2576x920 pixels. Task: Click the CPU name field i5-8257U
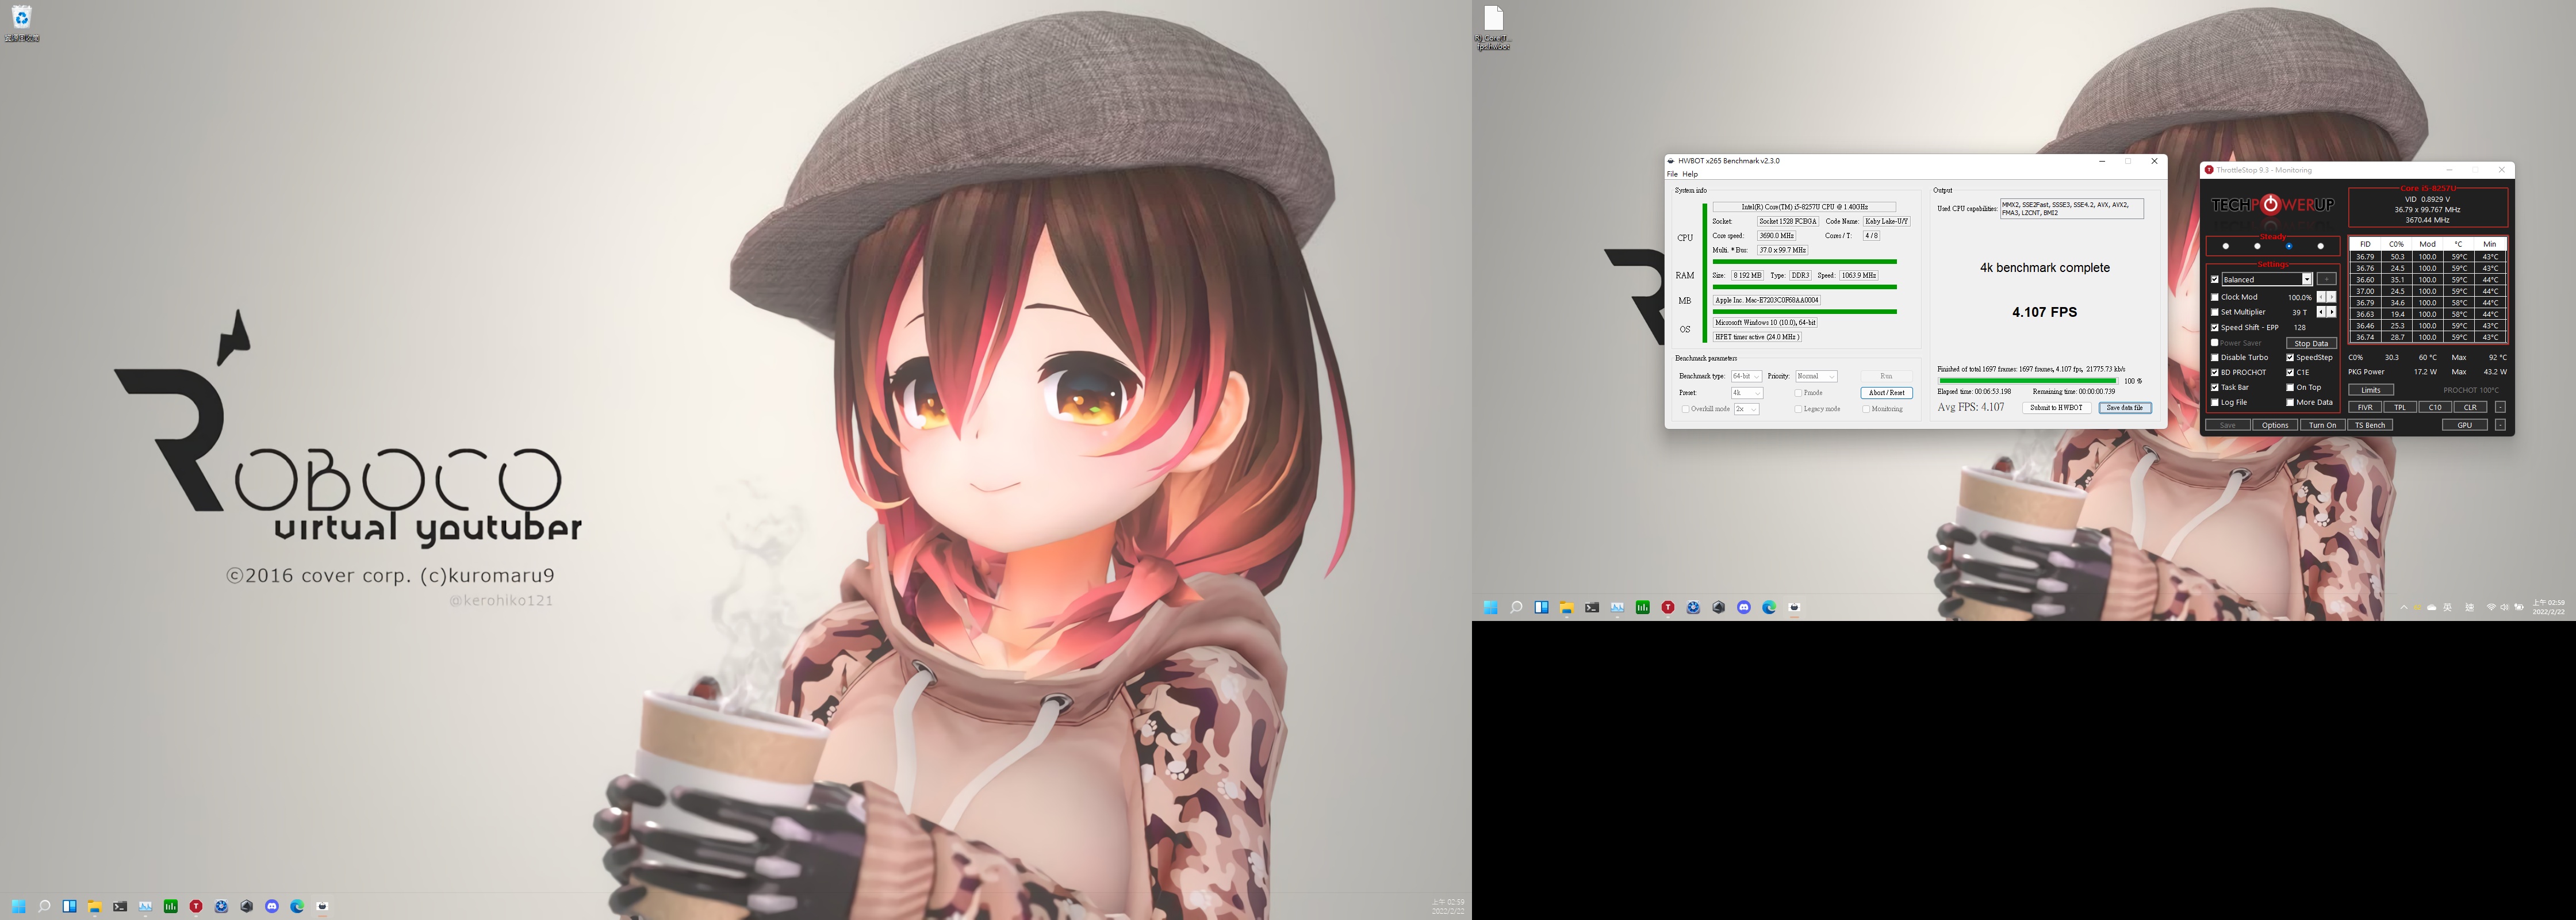[1804, 207]
